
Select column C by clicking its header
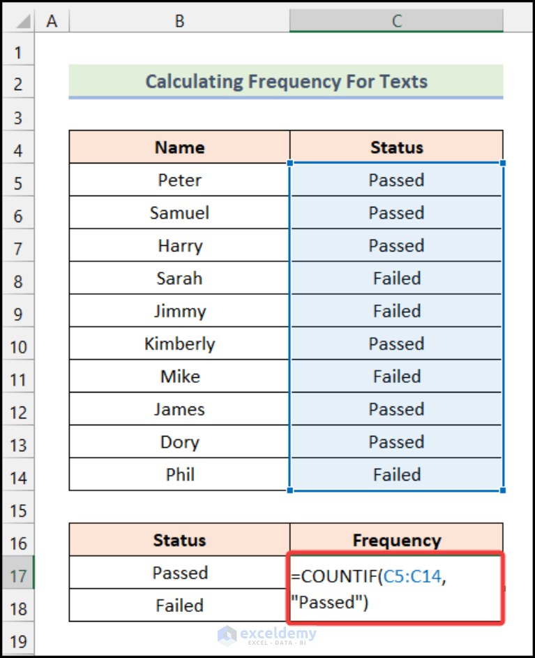[396, 20]
